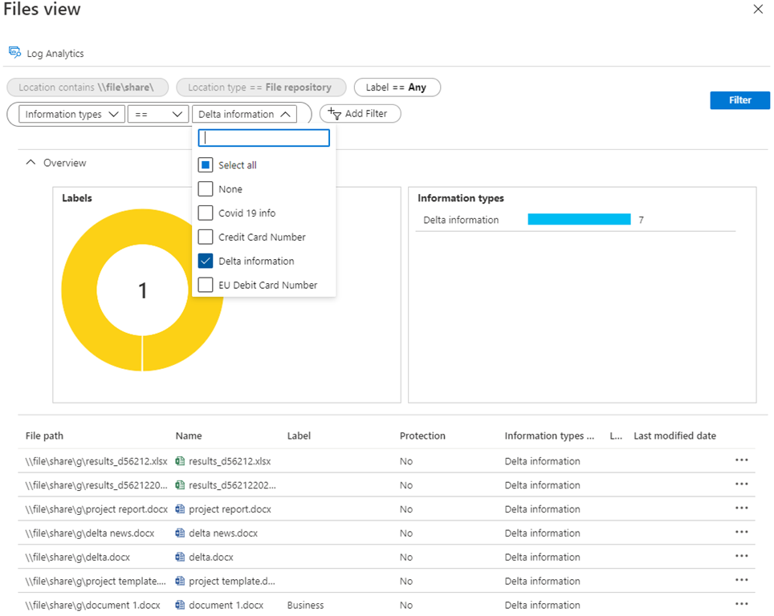Open the == operator dropdown
The image size is (774, 616).
pos(158,115)
